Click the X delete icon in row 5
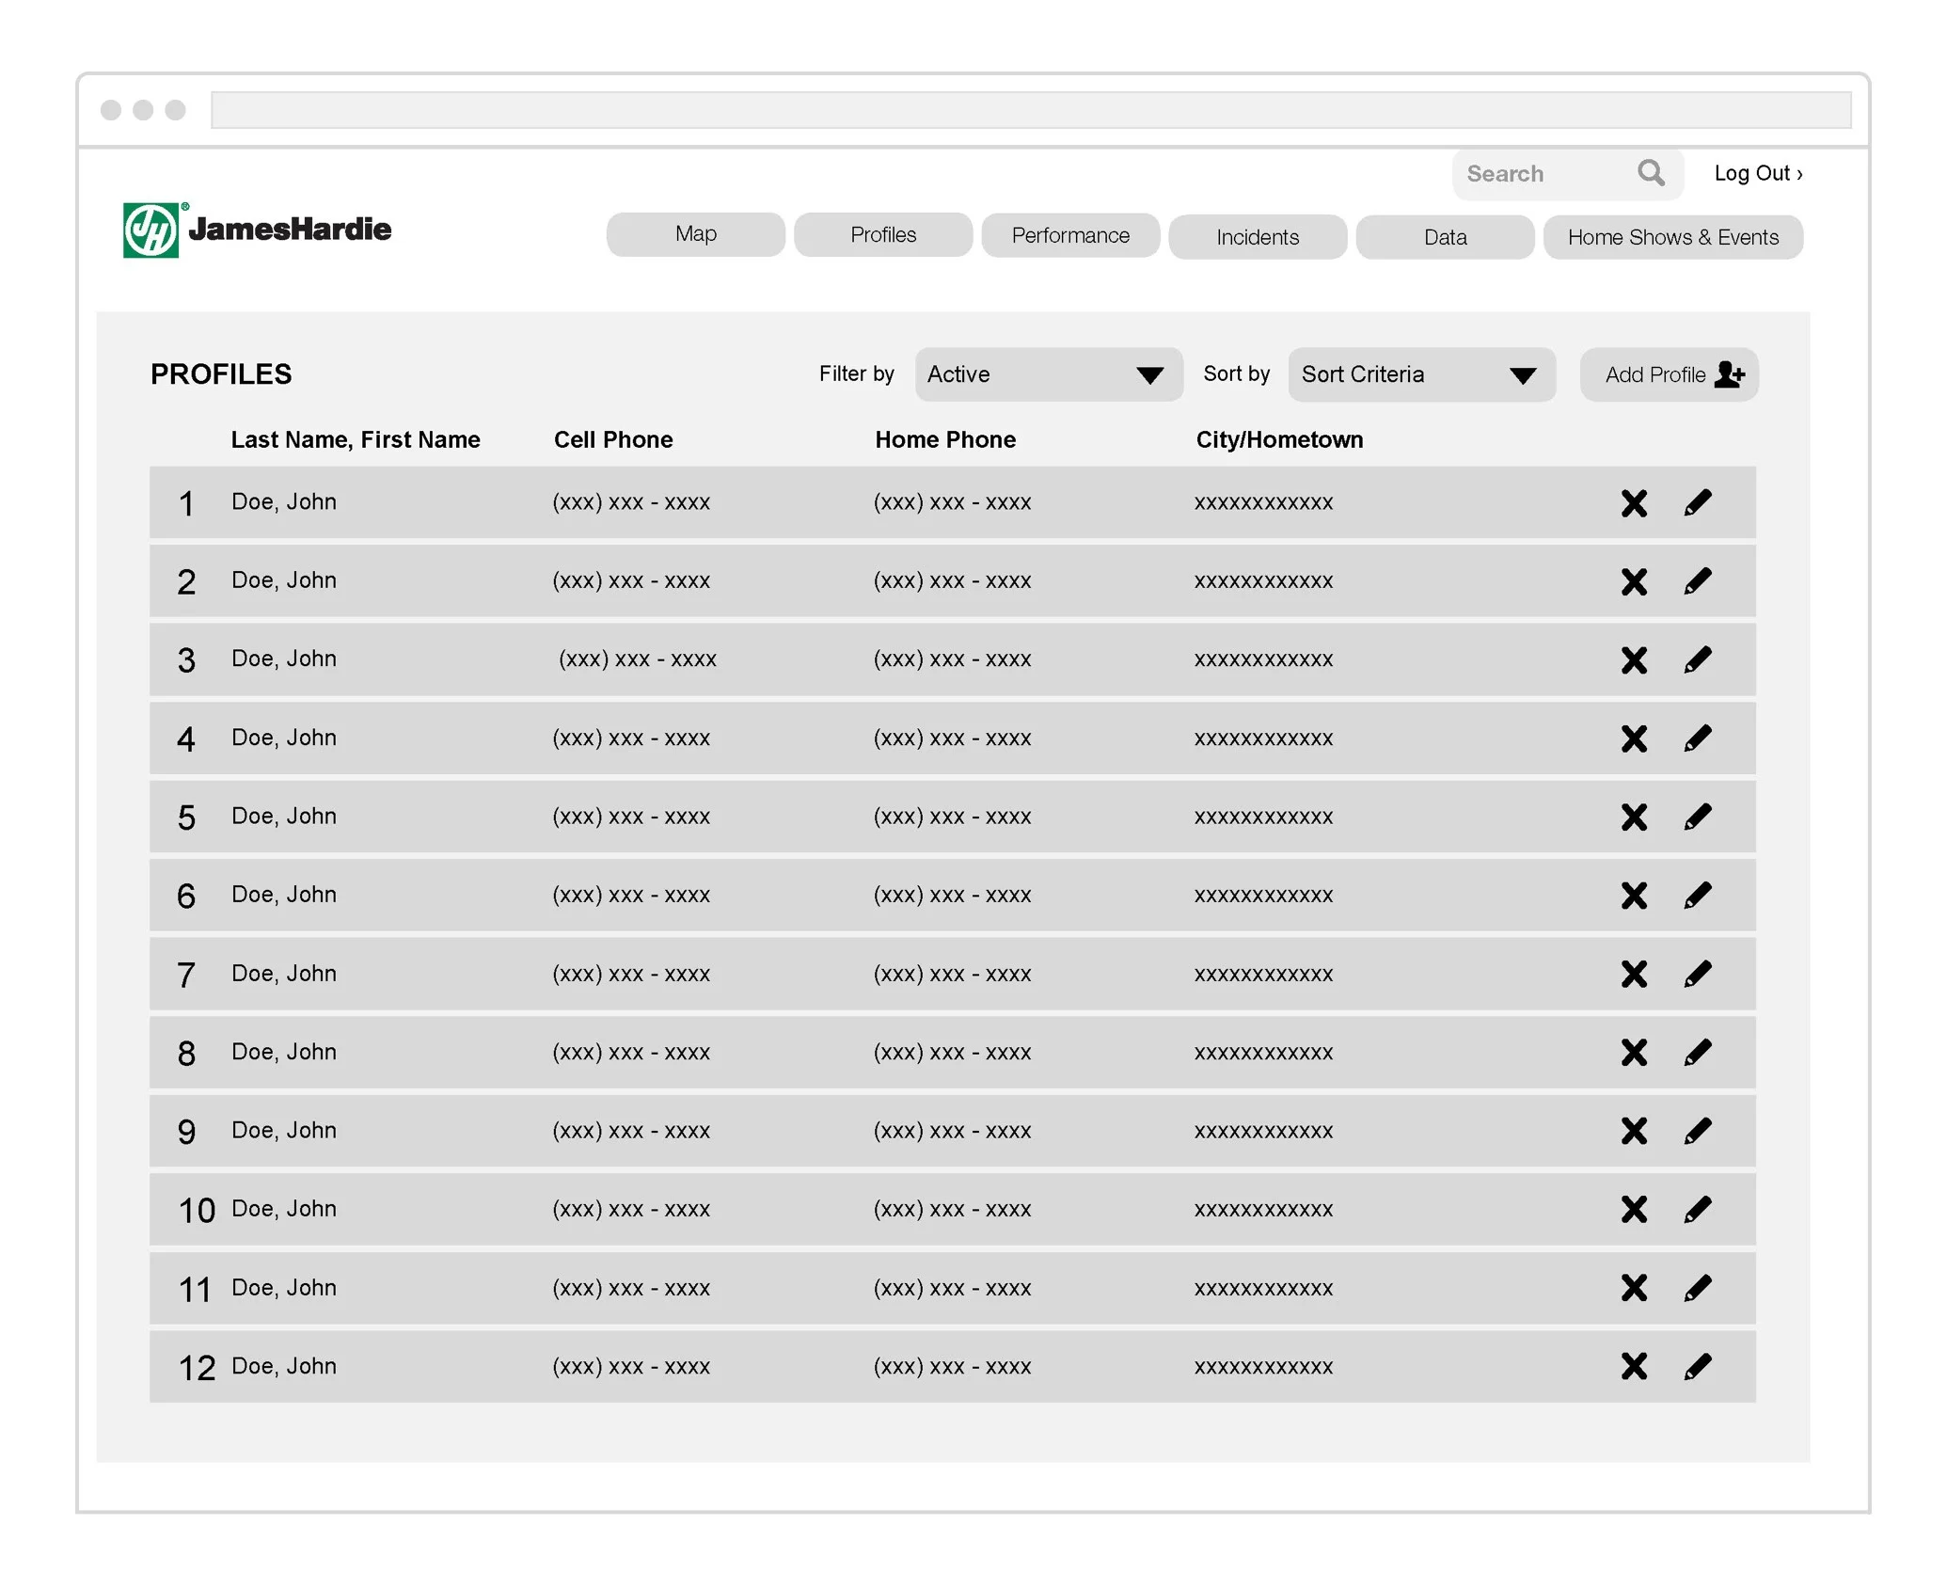The height and width of the screenshot is (1588, 1947). point(1634,817)
